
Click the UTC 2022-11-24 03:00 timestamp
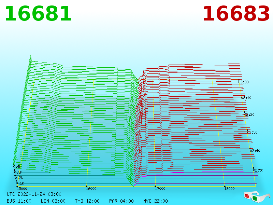(34, 194)
